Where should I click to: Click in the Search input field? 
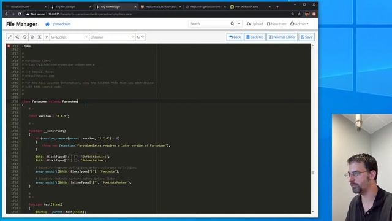[209, 23]
